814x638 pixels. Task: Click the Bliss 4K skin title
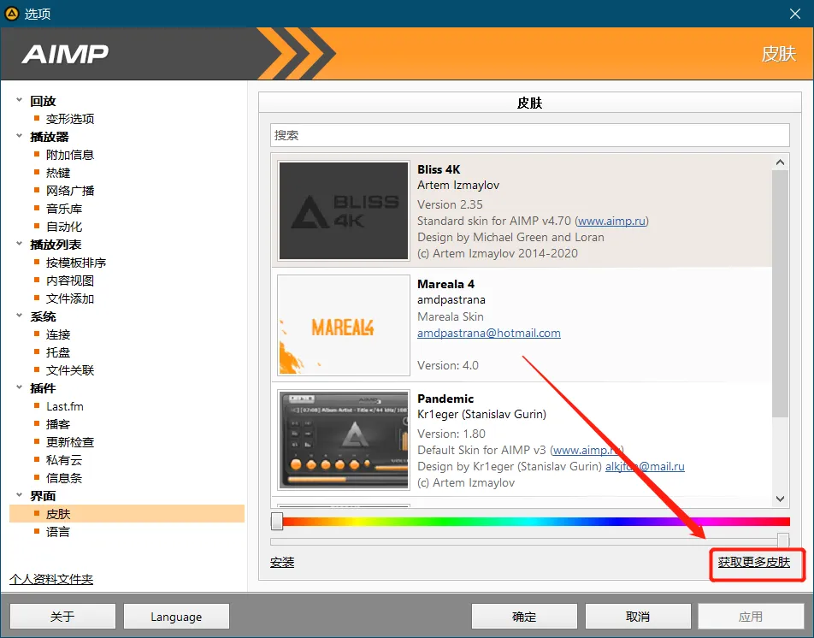pos(439,169)
